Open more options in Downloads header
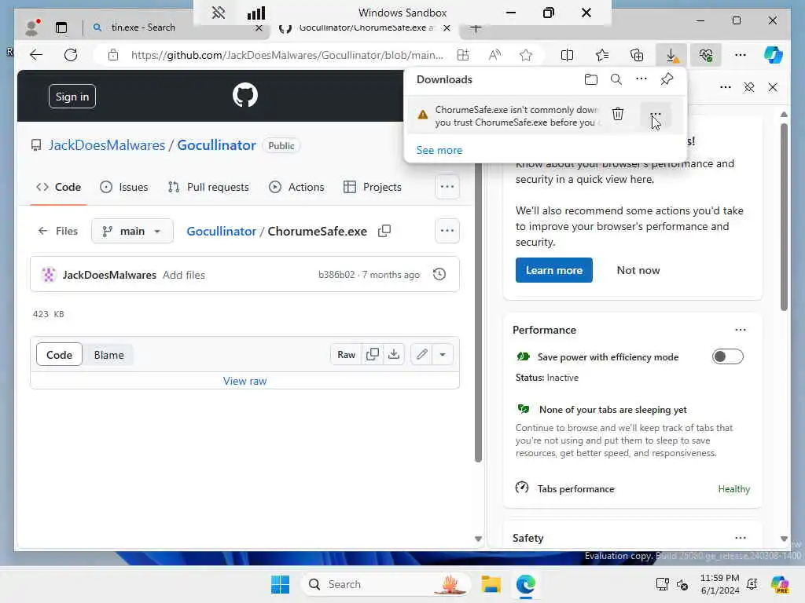This screenshot has width=805, height=603. click(x=641, y=79)
